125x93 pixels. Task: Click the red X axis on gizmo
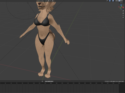pyautogui.click(x=123, y=7)
